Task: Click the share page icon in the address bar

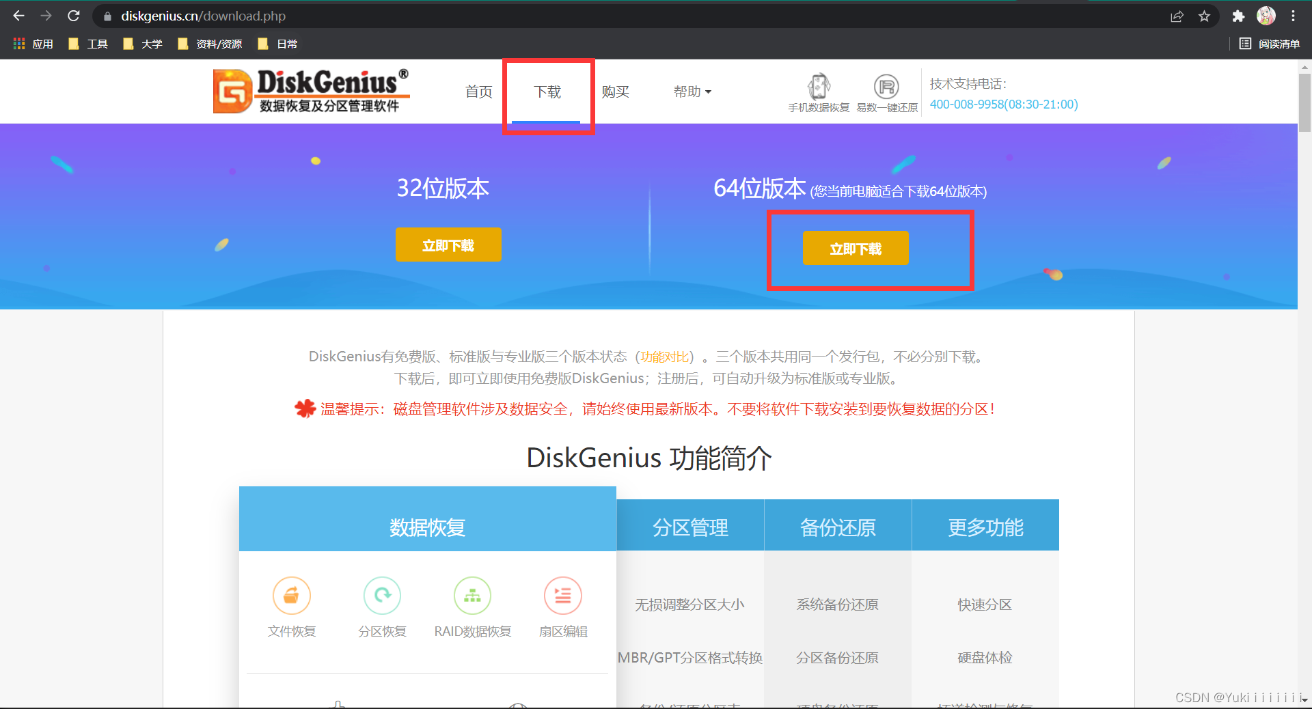Action: [x=1177, y=16]
